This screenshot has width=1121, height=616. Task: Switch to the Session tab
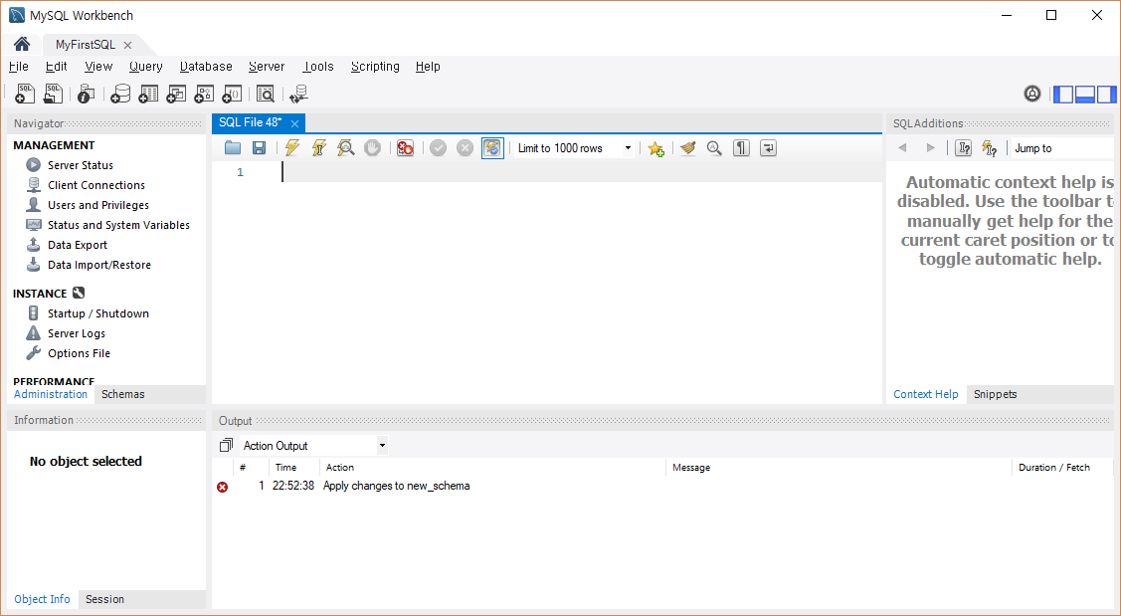[x=105, y=599]
